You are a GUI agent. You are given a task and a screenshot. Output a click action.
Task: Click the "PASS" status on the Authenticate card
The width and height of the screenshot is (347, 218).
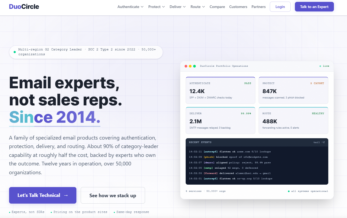[248, 83]
